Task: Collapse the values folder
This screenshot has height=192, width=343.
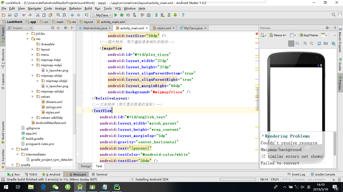Action: pos(33,97)
